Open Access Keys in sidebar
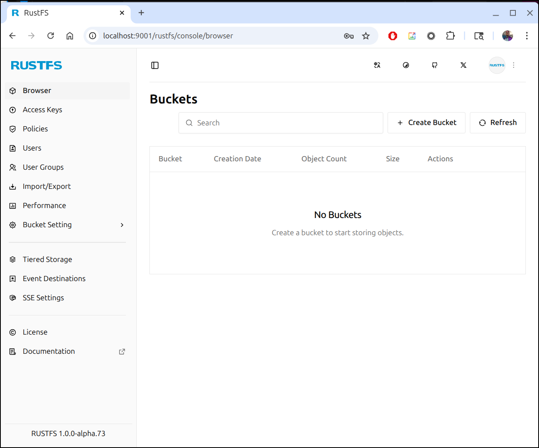 [x=42, y=110]
